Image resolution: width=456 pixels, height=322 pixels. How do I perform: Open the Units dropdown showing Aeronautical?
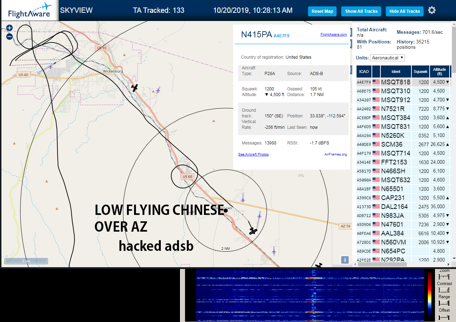point(388,58)
